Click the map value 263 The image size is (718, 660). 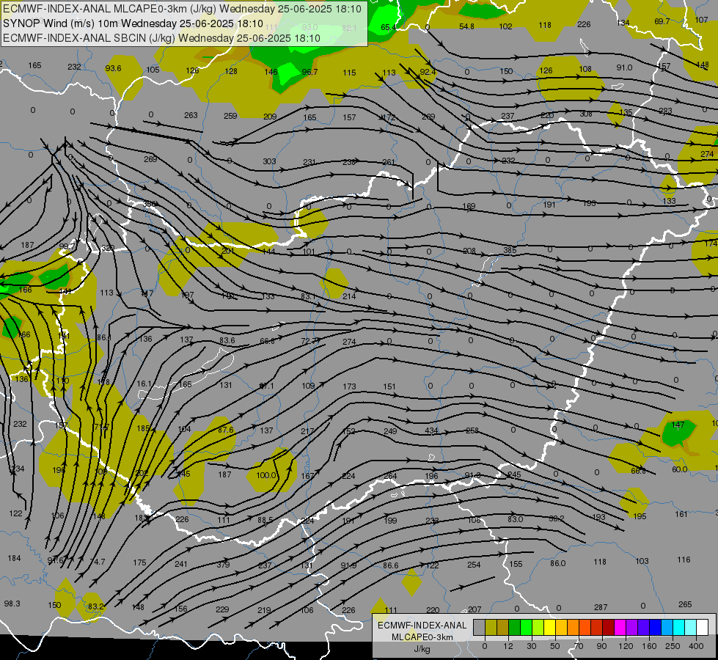click(191, 115)
